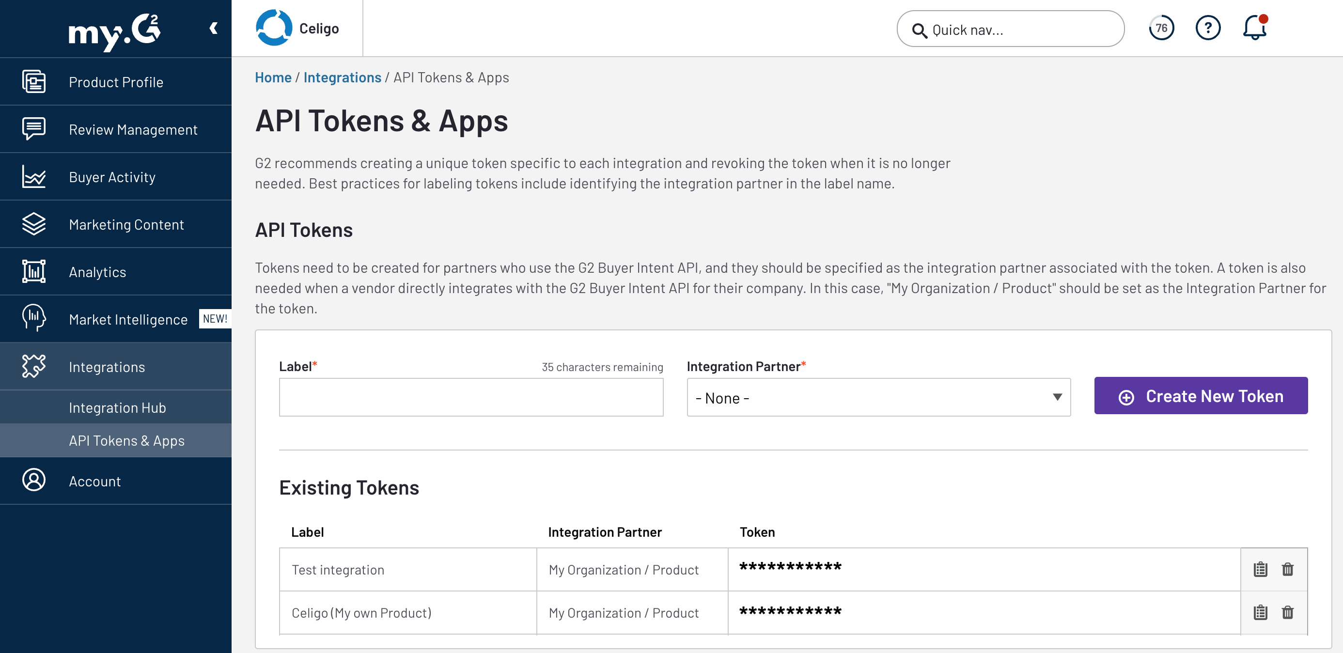
Task: Open the 76 score indicator
Action: point(1161,28)
